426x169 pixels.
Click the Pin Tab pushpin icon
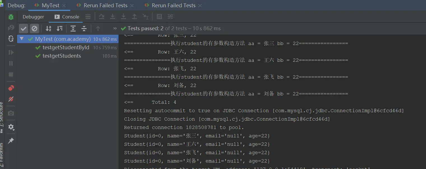coord(11,140)
